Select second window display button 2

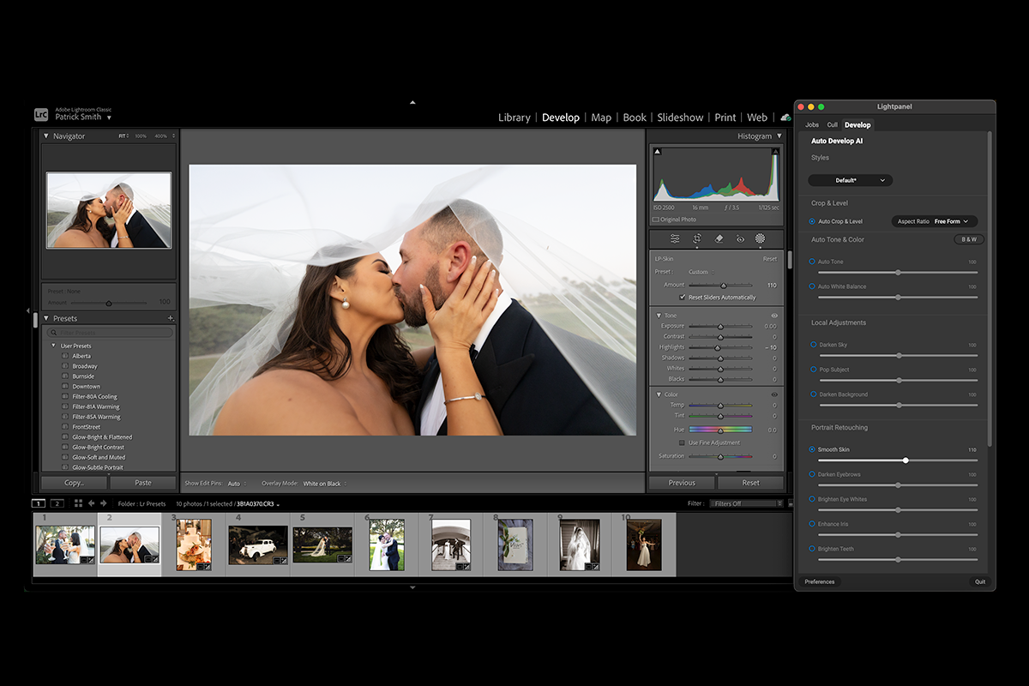point(57,503)
